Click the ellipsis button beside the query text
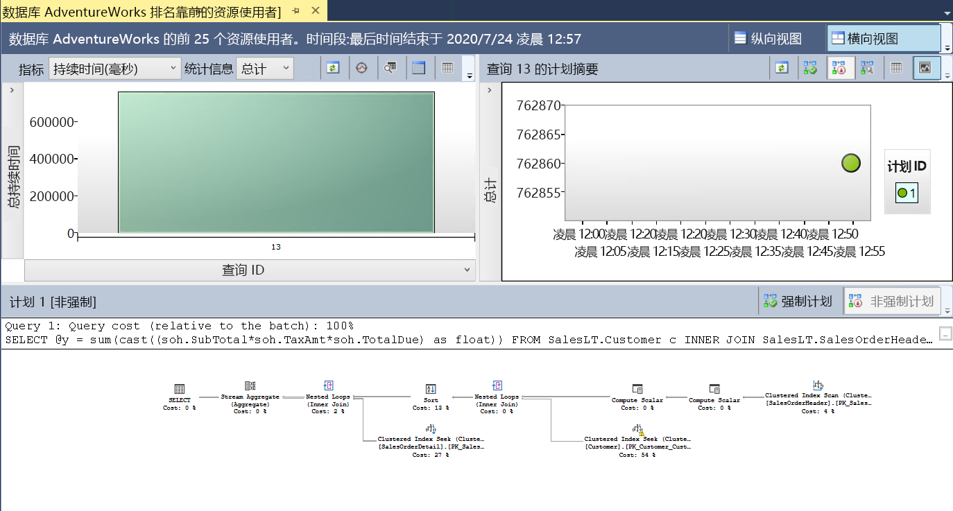The height and width of the screenshot is (511, 953). coord(945,334)
